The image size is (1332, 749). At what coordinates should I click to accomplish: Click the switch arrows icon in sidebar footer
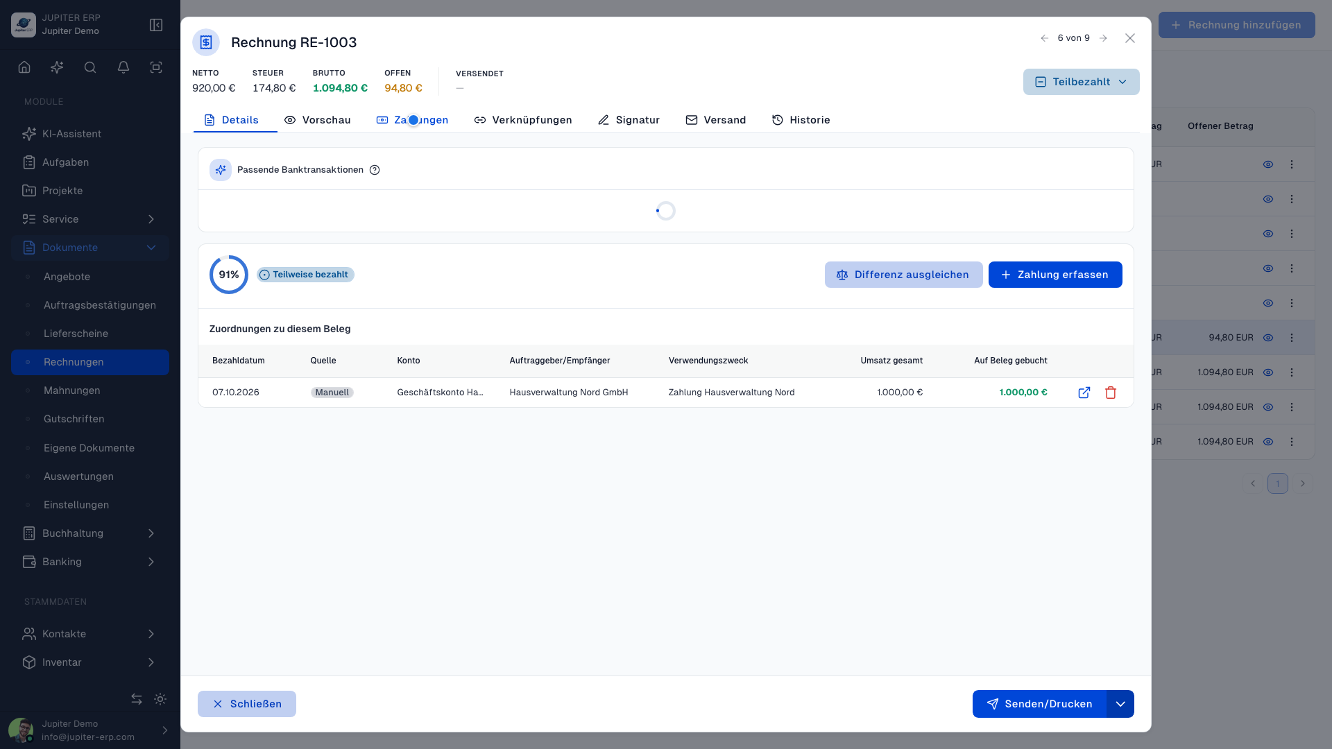click(137, 699)
